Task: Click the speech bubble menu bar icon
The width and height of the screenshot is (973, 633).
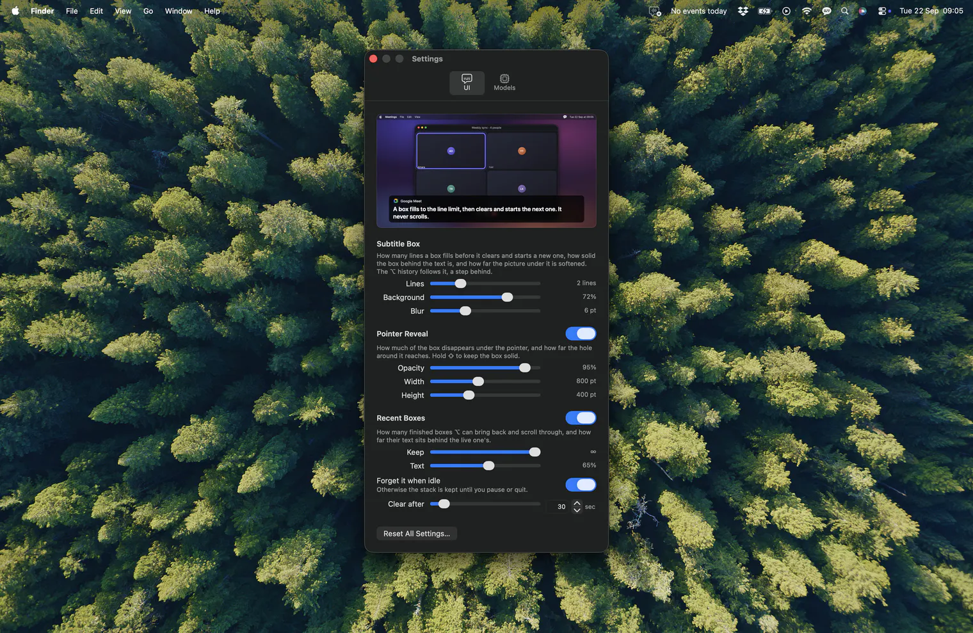Action: coord(826,11)
